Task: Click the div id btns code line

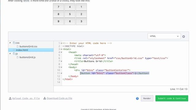Action: click(102, 70)
